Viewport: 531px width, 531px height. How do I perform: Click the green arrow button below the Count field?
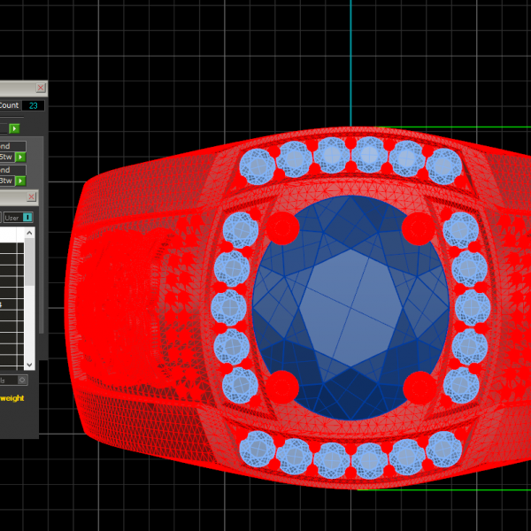14,129
